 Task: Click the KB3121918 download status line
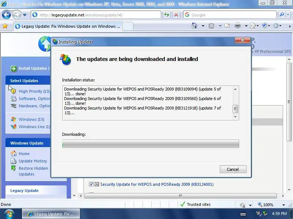[x=142, y=111]
